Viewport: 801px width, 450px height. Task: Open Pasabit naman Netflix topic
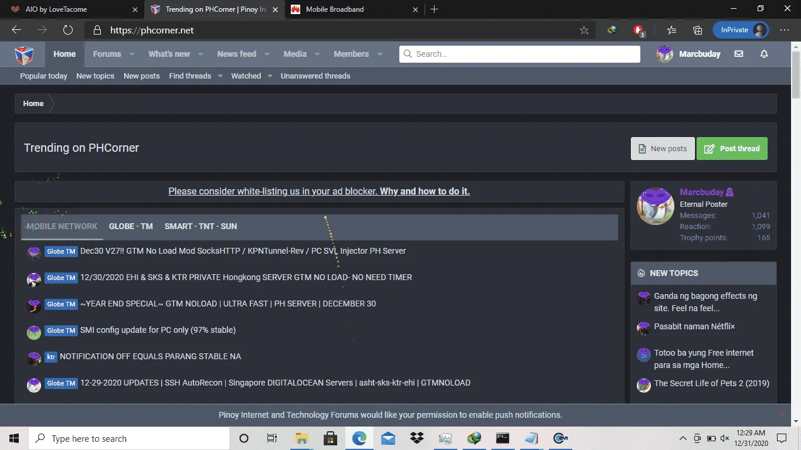point(695,326)
